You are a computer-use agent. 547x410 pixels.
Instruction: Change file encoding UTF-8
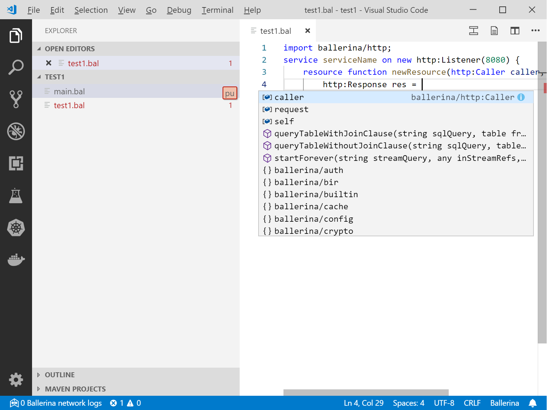tap(444, 403)
